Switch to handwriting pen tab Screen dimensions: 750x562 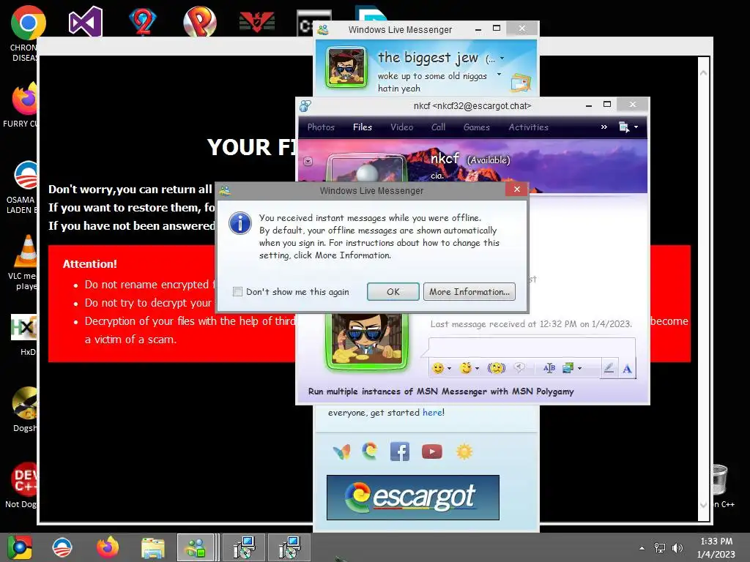(609, 368)
